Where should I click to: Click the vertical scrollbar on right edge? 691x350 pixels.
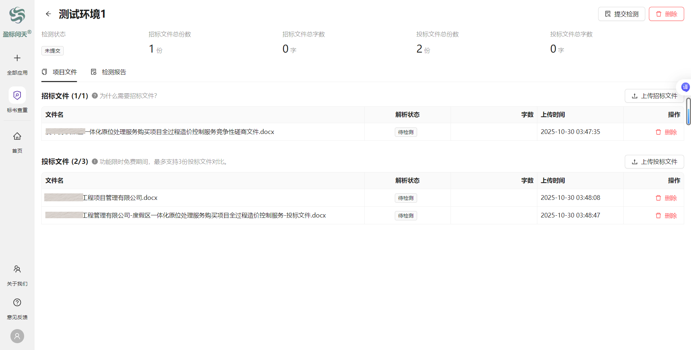(688, 112)
